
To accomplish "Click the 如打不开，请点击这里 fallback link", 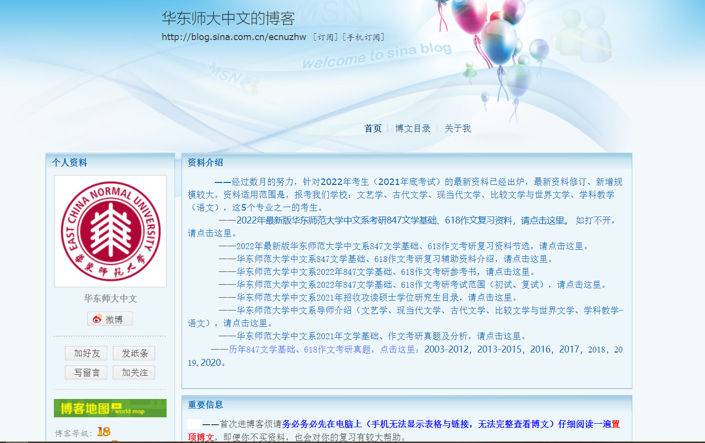I will coord(401,227).
